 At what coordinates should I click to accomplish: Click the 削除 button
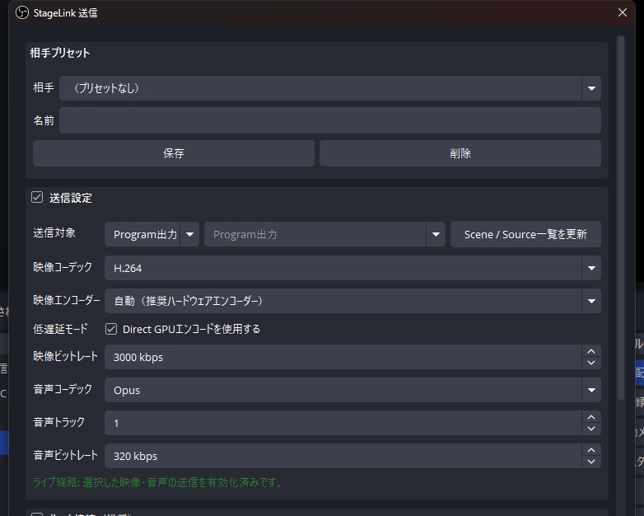[x=460, y=153]
